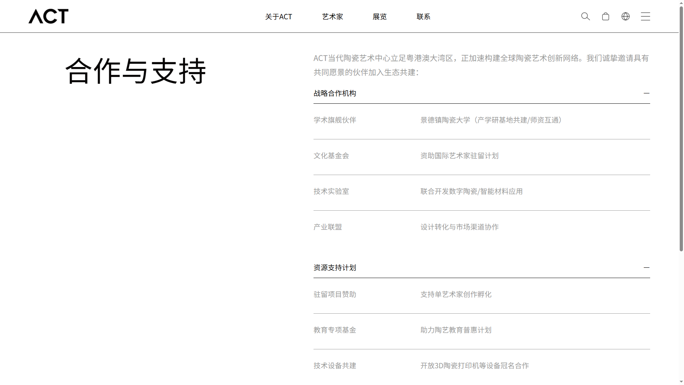Click the globe language icon

tap(626, 16)
